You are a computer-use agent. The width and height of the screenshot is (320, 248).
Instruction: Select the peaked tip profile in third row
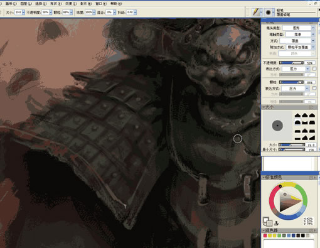(x=305, y=131)
